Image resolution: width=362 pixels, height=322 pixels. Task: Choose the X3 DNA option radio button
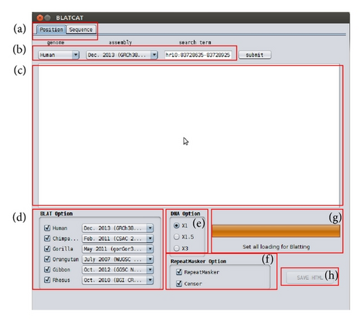(177, 248)
